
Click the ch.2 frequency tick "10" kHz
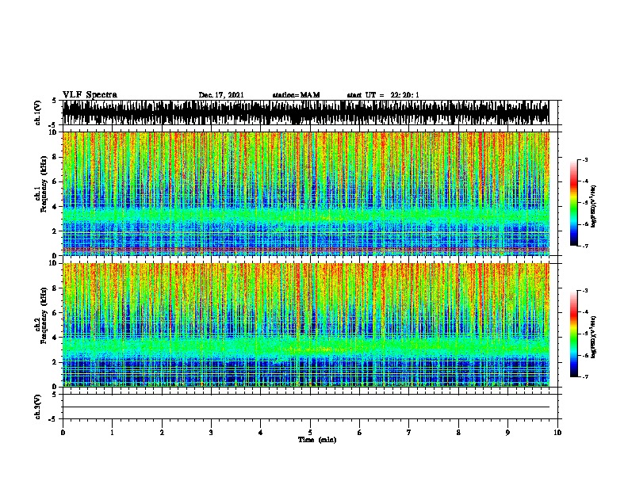coord(52,263)
